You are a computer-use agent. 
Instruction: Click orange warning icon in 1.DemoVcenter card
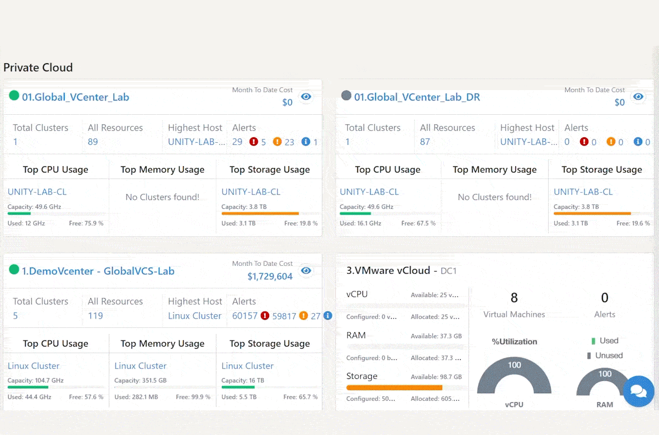303,315
